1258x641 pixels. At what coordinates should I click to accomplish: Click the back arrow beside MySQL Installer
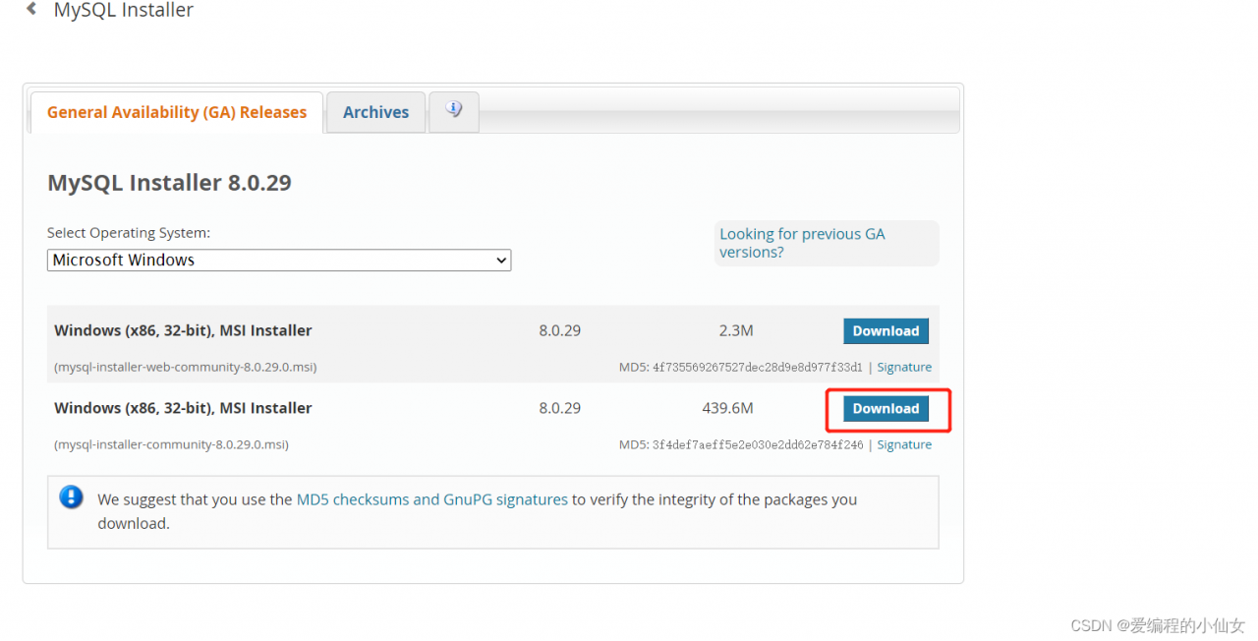31,9
